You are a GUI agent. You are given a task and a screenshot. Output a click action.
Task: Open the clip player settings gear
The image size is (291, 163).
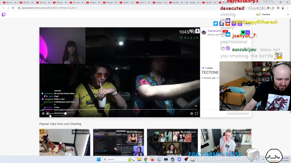tap(191, 114)
